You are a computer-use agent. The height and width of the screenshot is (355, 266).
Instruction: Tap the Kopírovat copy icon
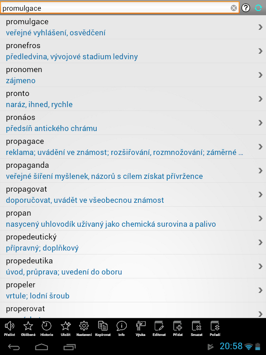(x=103, y=327)
